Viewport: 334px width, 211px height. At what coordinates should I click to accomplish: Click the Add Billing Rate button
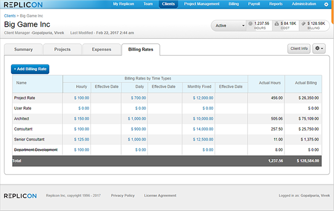coord(30,69)
